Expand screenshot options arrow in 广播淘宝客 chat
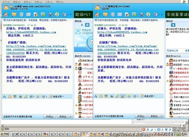Viewport: 189px width, 137px height. [125, 96]
